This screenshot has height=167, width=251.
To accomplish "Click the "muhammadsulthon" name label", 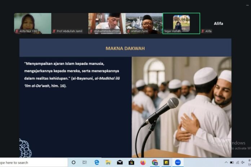I will point(107,31).
